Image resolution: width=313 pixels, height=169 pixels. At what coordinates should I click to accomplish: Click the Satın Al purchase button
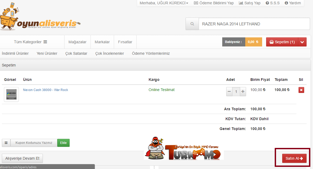point(294,158)
